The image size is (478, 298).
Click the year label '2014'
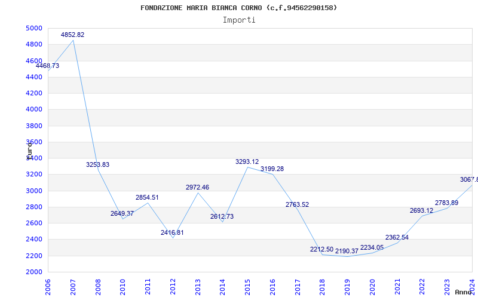coord(223,287)
